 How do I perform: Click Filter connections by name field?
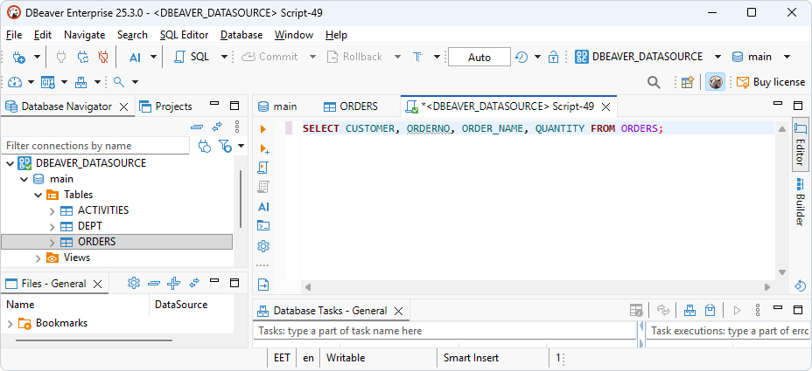[x=95, y=146]
